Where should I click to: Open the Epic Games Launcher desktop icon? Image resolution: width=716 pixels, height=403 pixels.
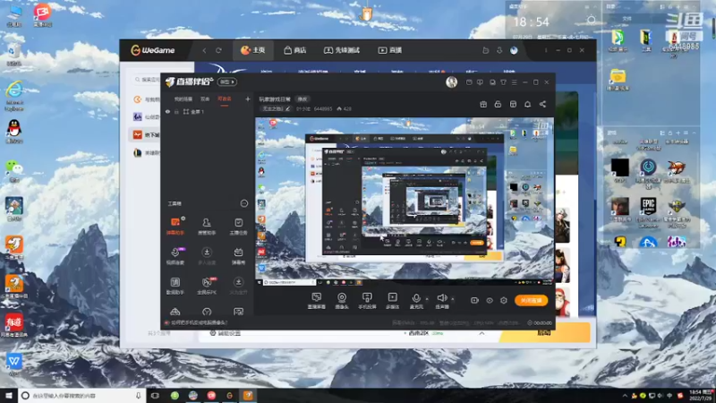tap(648, 212)
